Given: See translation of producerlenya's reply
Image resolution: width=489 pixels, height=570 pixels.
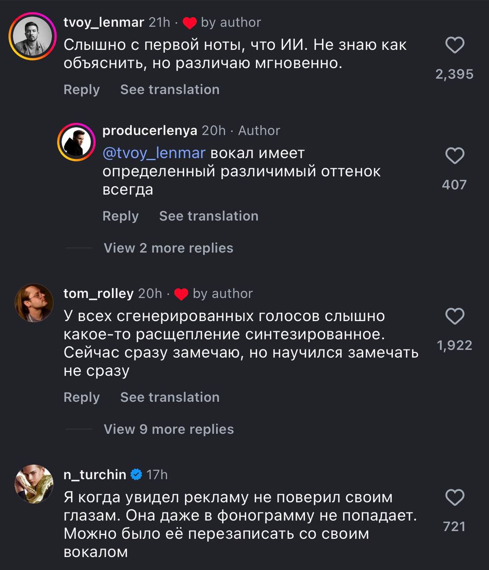Looking at the screenshot, I should click(x=209, y=216).
